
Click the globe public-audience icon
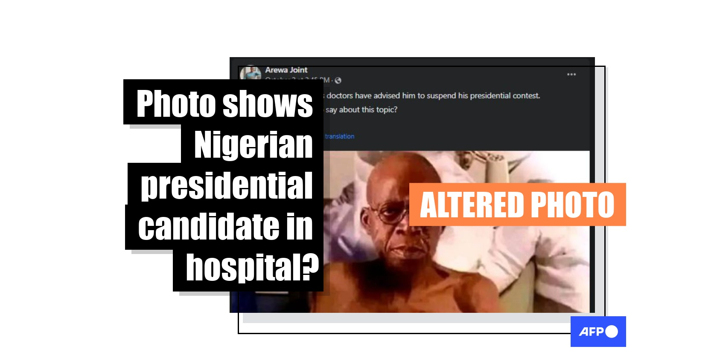[x=338, y=81]
